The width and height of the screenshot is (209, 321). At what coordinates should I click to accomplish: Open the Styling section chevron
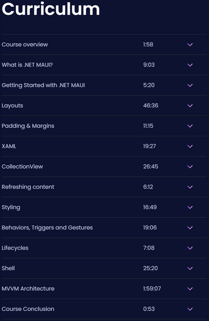pyautogui.click(x=190, y=207)
